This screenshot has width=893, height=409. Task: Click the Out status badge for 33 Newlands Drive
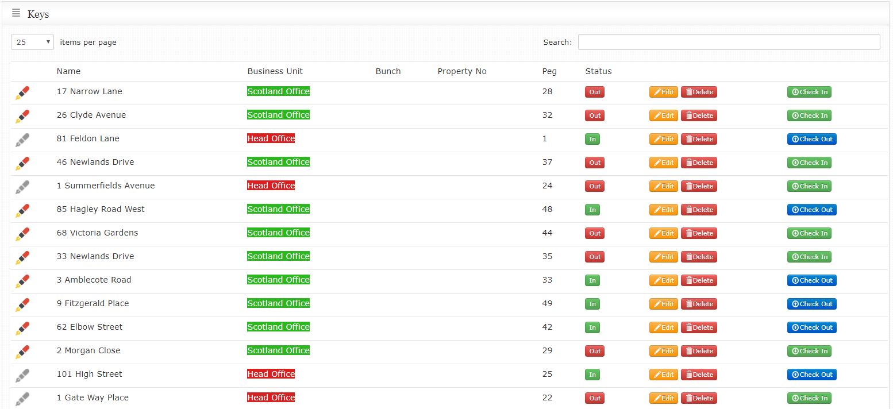pyautogui.click(x=594, y=257)
